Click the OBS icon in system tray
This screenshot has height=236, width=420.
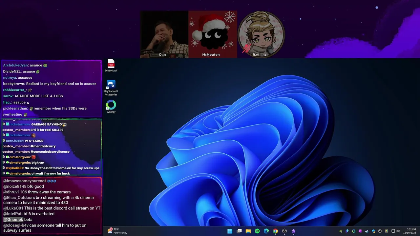(380, 231)
